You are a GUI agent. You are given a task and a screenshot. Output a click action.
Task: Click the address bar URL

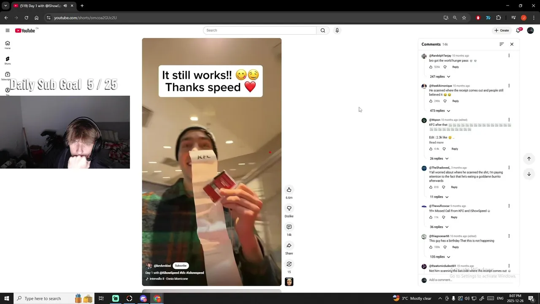[85, 18]
